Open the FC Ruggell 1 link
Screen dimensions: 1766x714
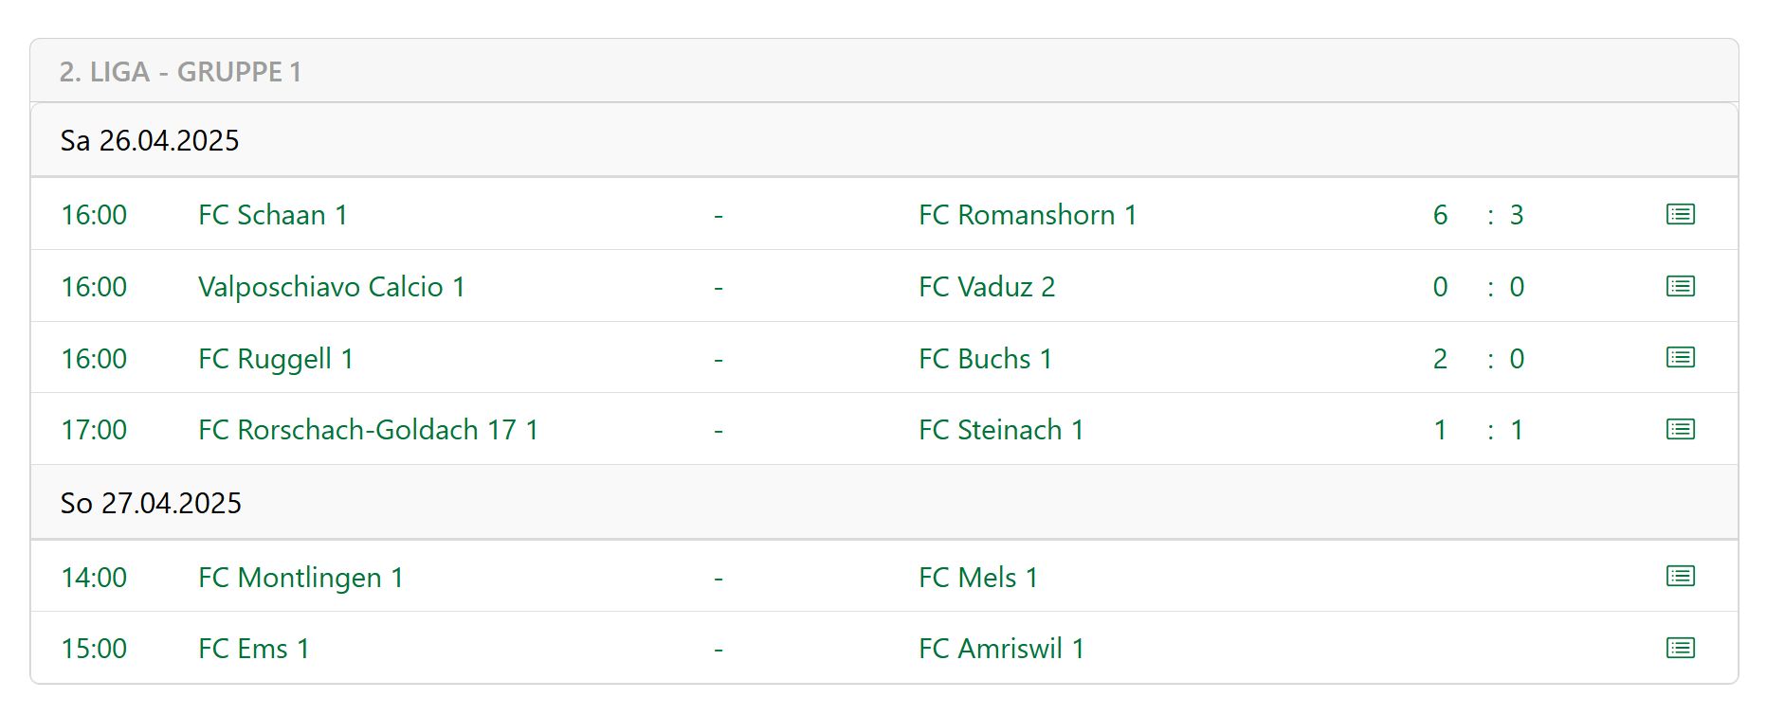276,359
